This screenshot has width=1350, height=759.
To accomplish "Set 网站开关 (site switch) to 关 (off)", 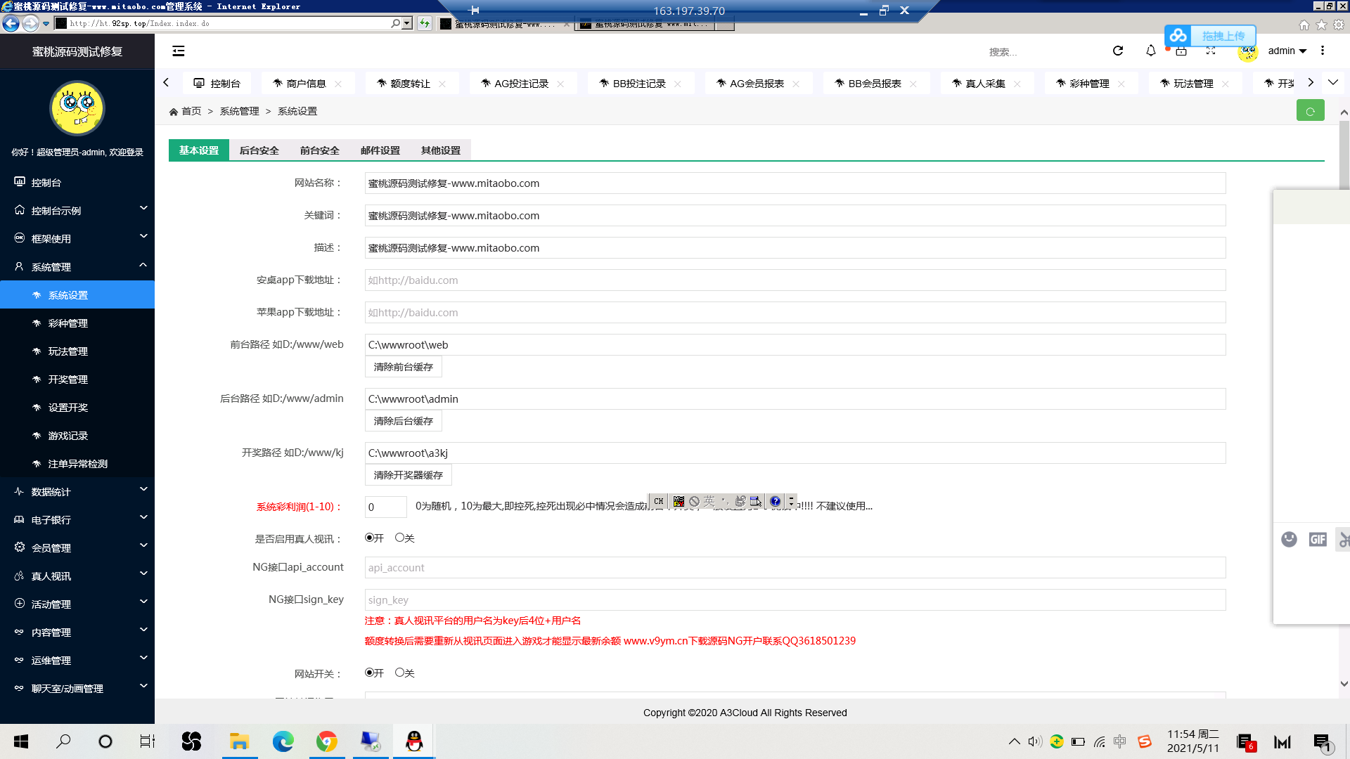I will point(399,673).
